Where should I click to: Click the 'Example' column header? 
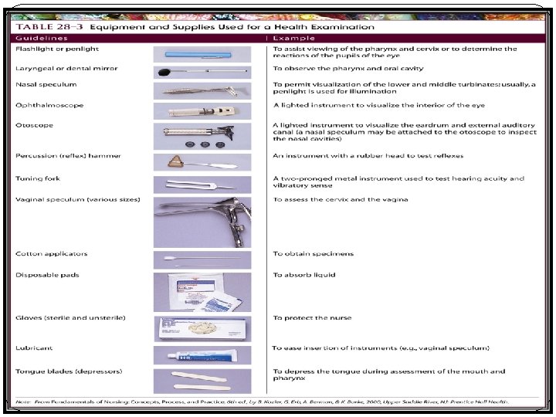[294, 39]
